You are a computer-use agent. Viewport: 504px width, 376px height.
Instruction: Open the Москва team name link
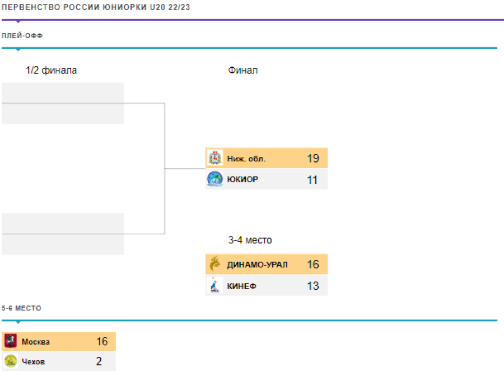tap(36, 341)
